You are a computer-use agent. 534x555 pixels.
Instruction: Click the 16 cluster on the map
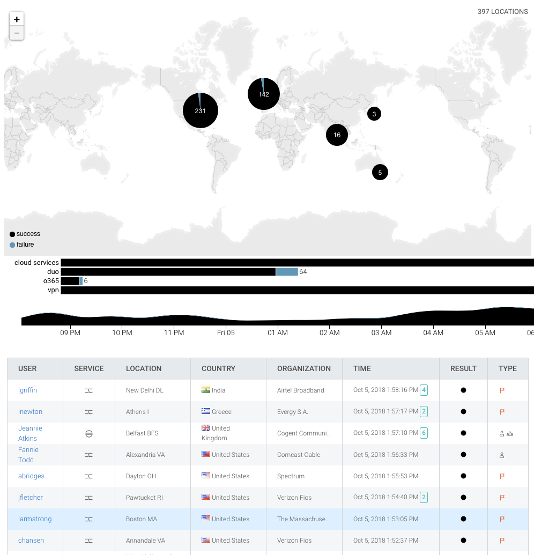click(337, 135)
